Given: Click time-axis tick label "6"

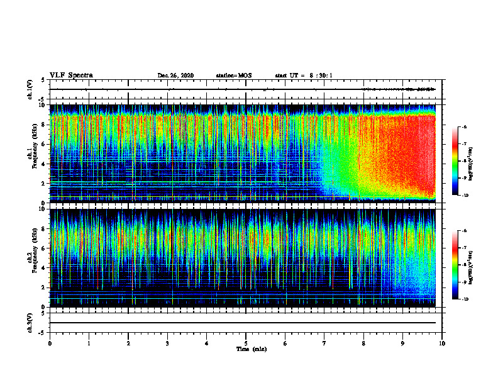Looking at the screenshot, I should tap(285, 343).
